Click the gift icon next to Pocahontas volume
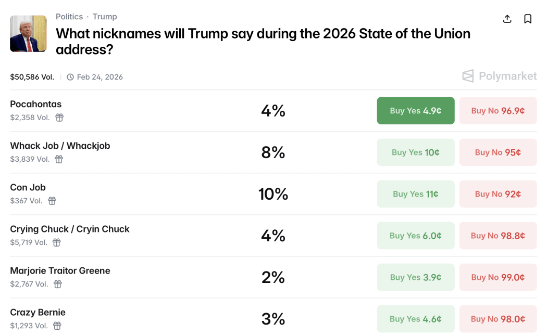 (x=59, y=118)
